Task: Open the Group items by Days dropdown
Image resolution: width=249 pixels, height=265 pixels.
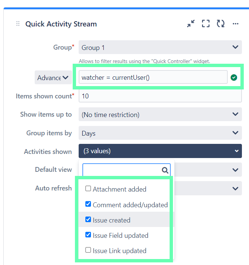Action: coord(160,133)
